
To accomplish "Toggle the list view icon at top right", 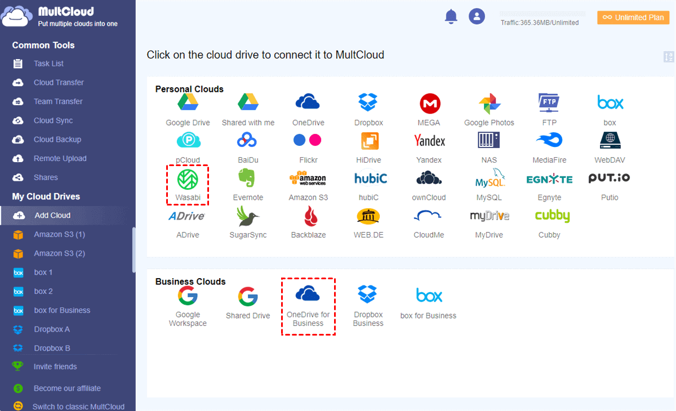I will (x=669, y=57).
